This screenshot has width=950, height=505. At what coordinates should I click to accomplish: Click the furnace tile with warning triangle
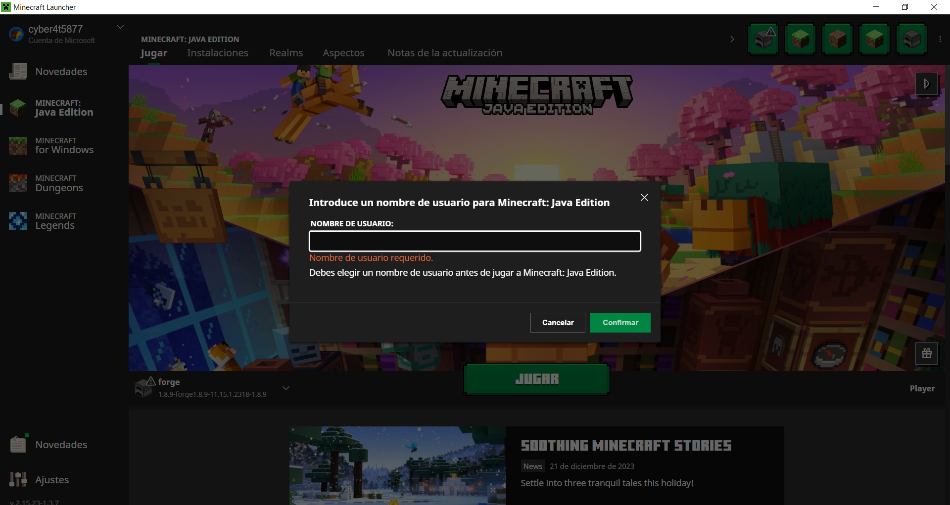(763, 39)
